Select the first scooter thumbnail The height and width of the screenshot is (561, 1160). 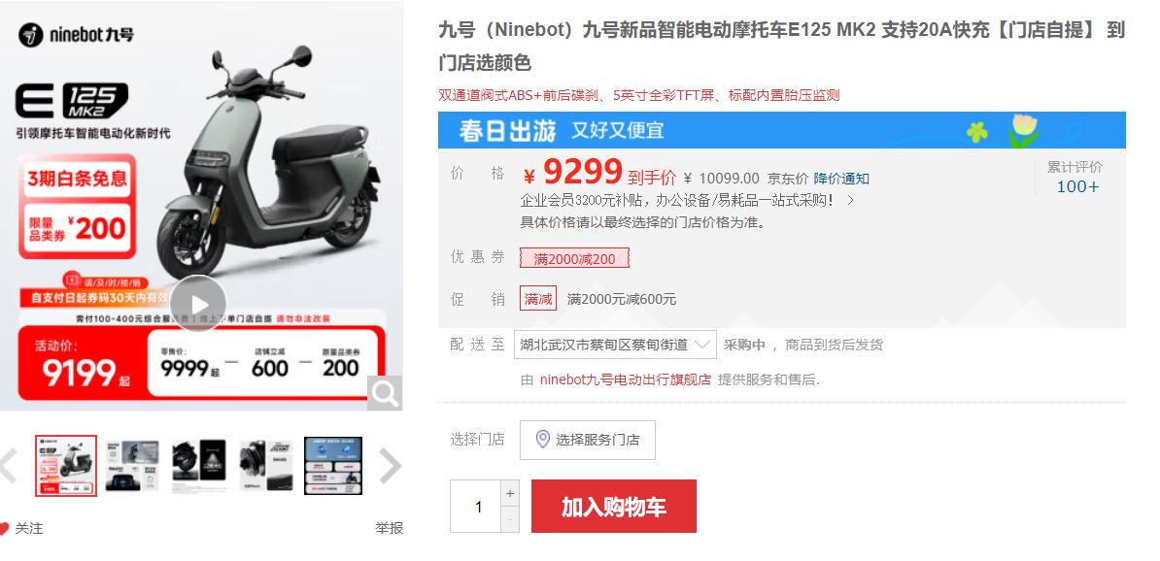coord(66,466)
